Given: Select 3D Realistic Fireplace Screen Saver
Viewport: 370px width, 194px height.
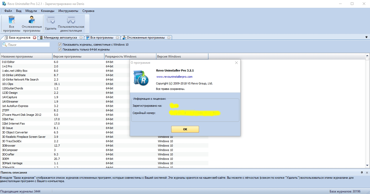Looking at the screenshot, I should [x=104, y=137].
